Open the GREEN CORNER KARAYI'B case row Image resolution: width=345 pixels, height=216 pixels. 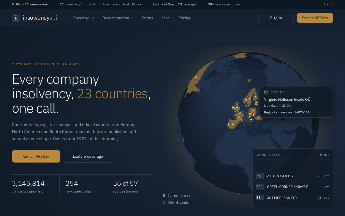293,187
